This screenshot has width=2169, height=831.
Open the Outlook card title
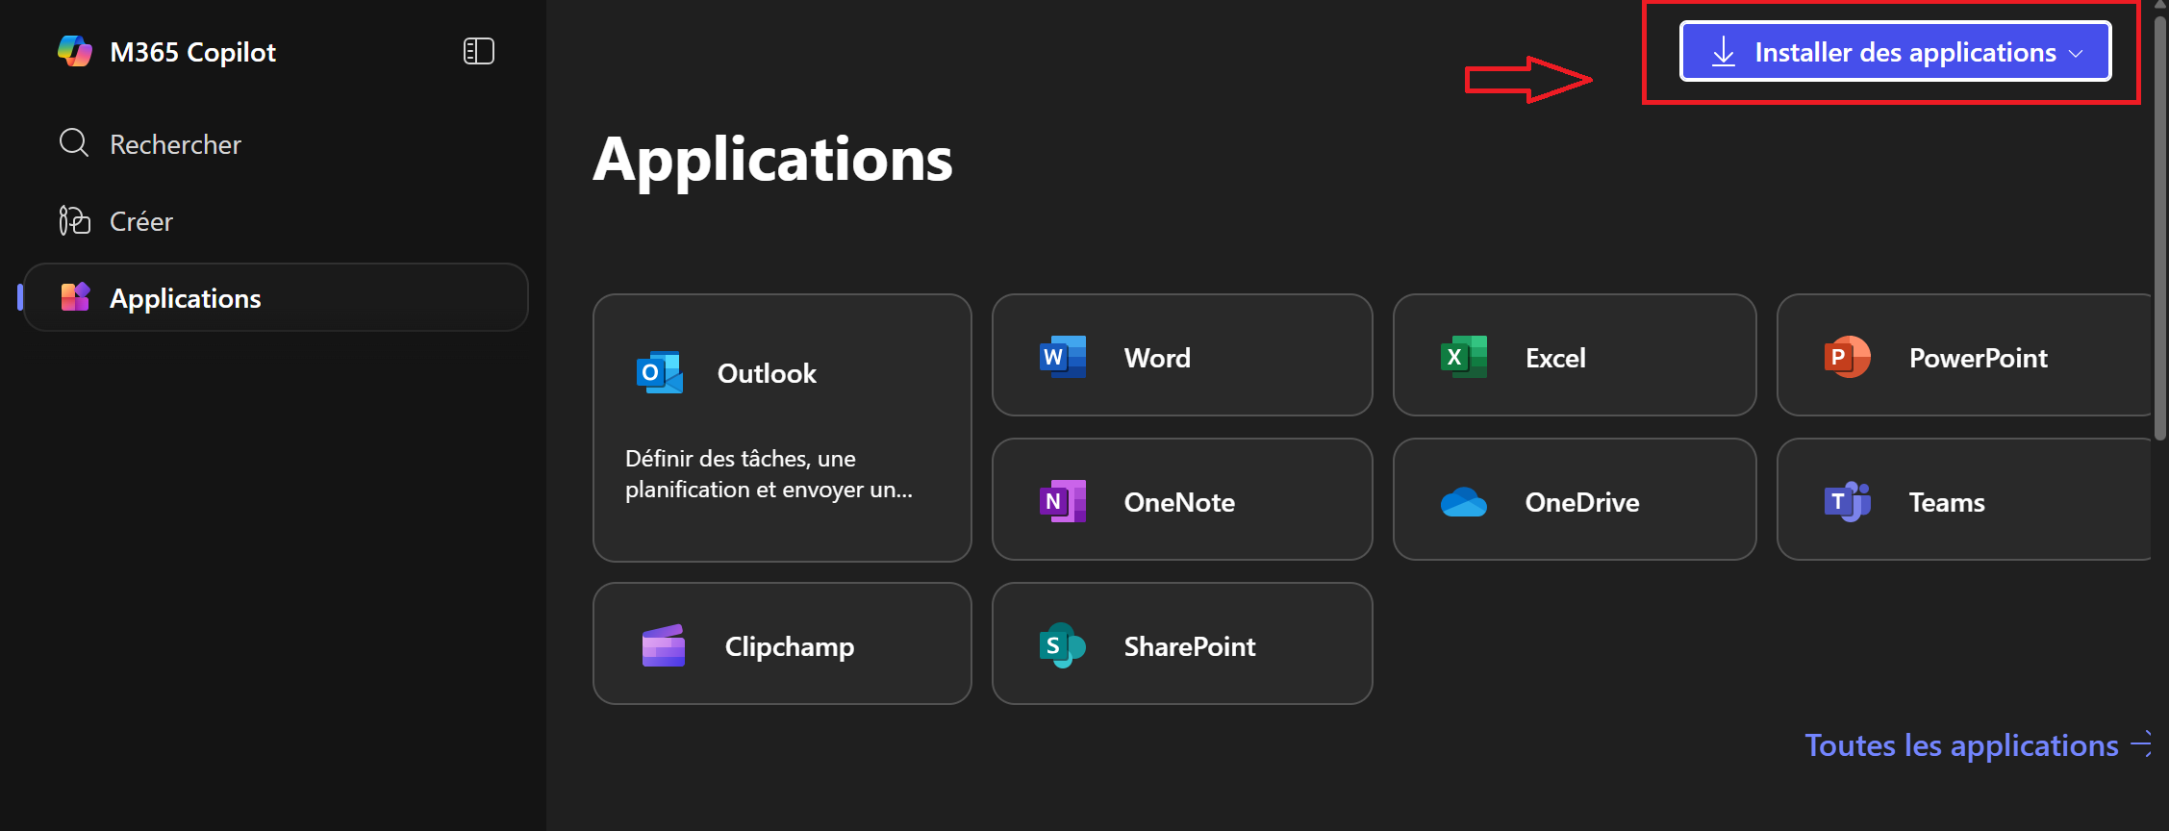tap(767, 373)
